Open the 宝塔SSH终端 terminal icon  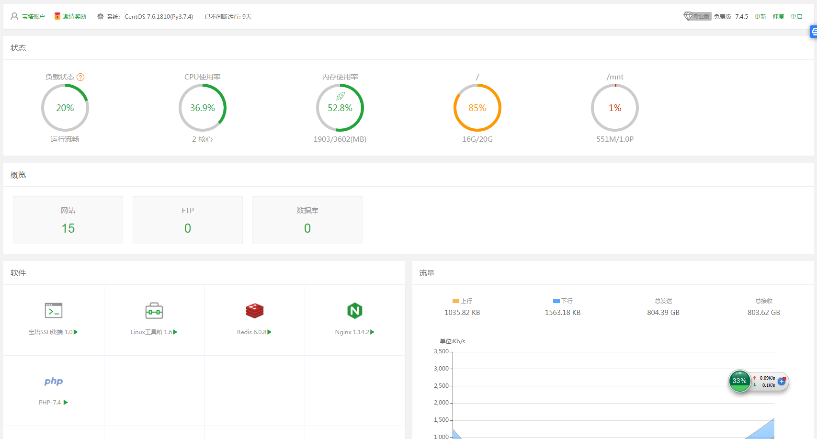54,311
